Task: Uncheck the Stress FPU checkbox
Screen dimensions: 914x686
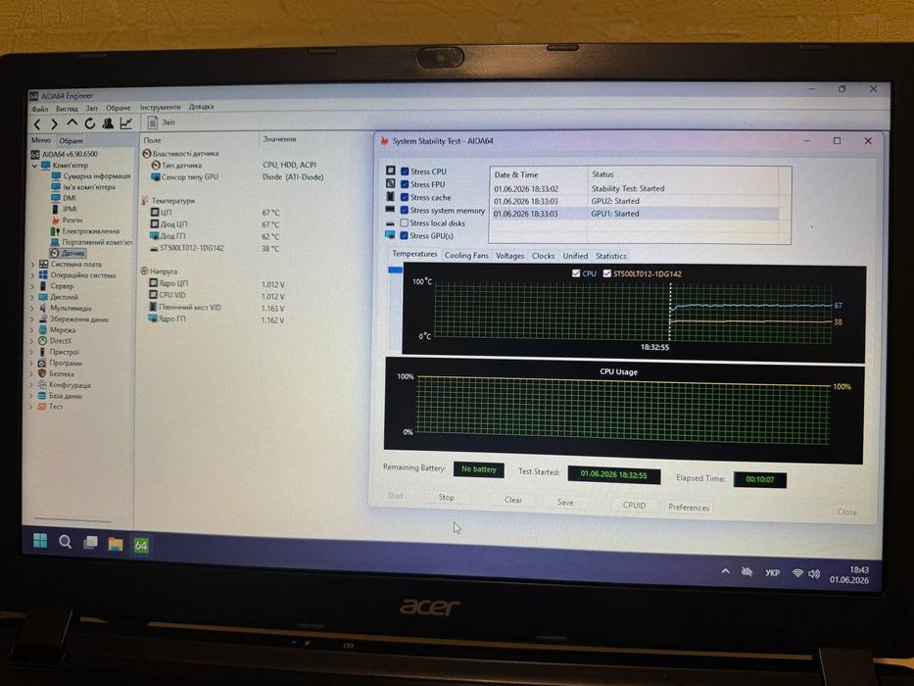Action: tap(405, 184)
